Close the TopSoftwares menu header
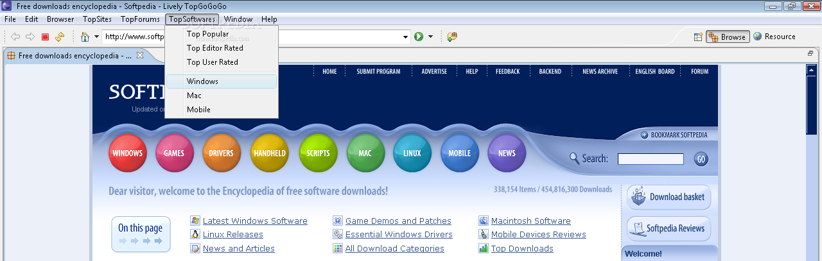The height and width of the screenshot is (261, 822). coord(192,19)
